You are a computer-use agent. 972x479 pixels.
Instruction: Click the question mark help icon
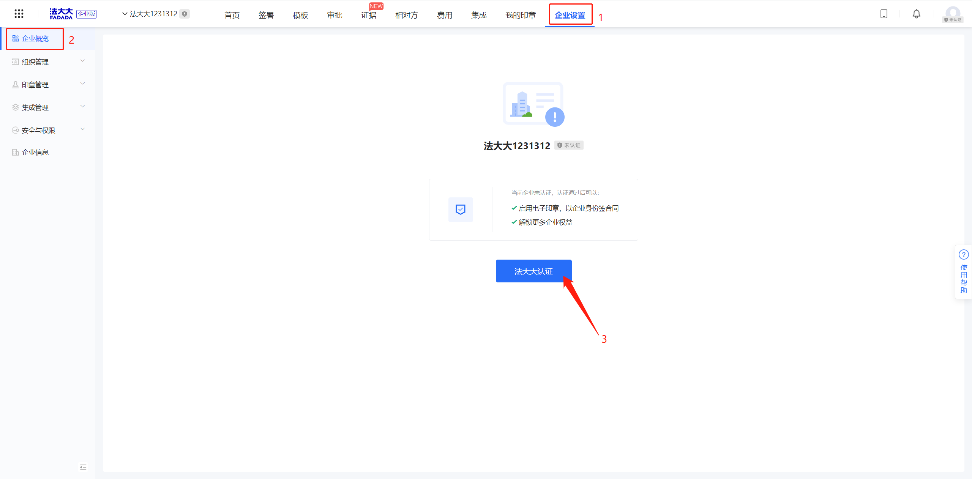pos(964,254)
